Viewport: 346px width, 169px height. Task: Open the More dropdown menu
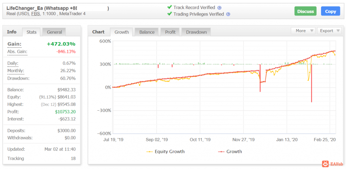click(303, 31)
